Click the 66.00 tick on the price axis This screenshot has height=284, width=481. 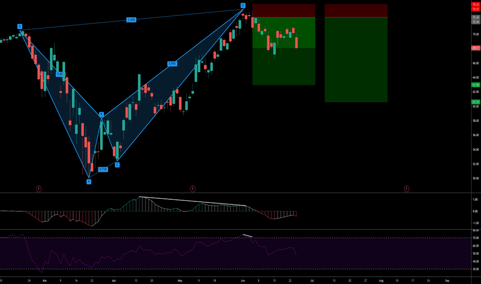(x=475, y=63)
